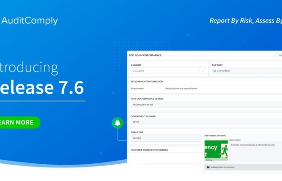
Task: Click the ADD NON-CONFORMANCE heading
Action: tap(145, 55)
